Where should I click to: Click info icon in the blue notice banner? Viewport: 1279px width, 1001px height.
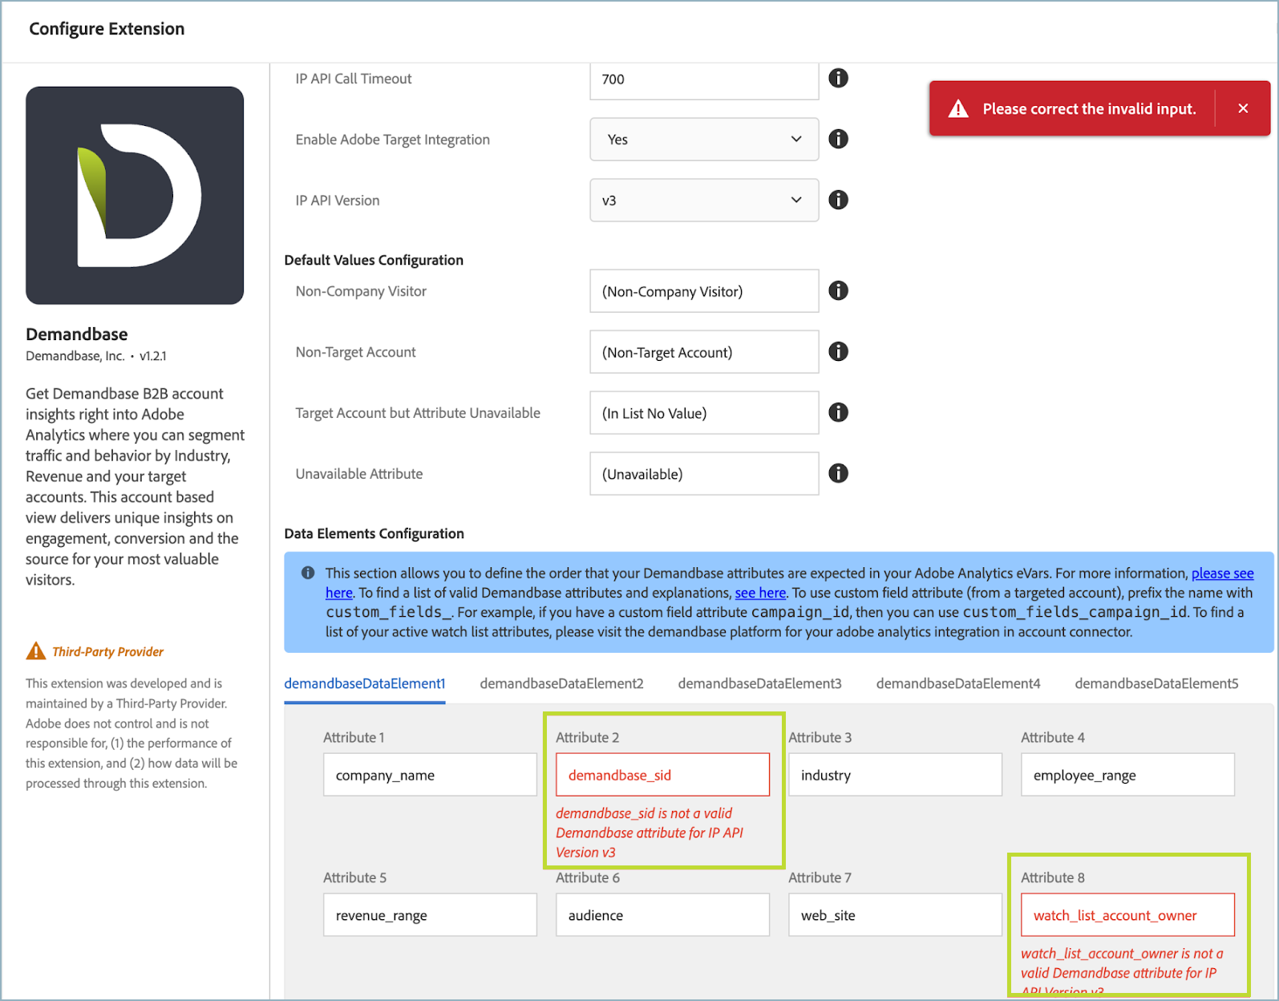308,573
